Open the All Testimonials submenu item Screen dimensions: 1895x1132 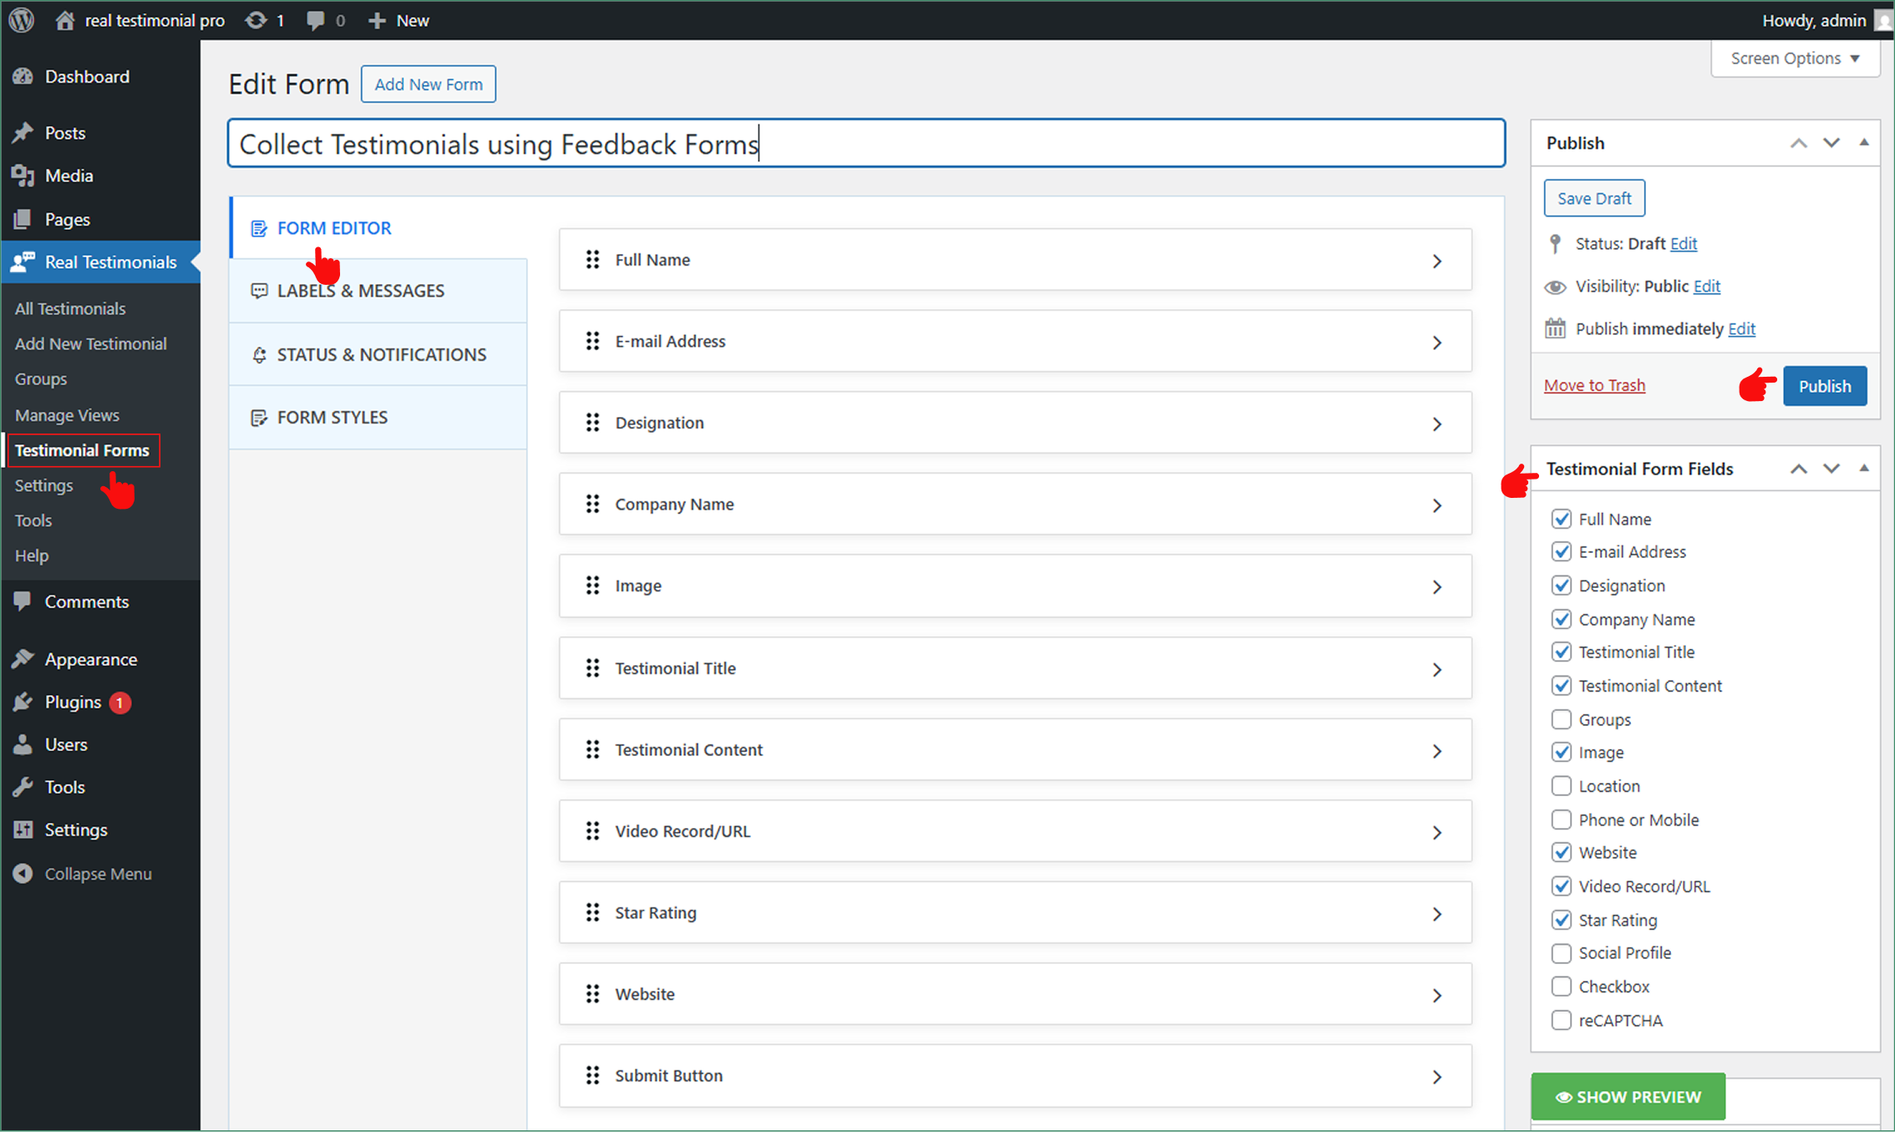tap(70, 308)
